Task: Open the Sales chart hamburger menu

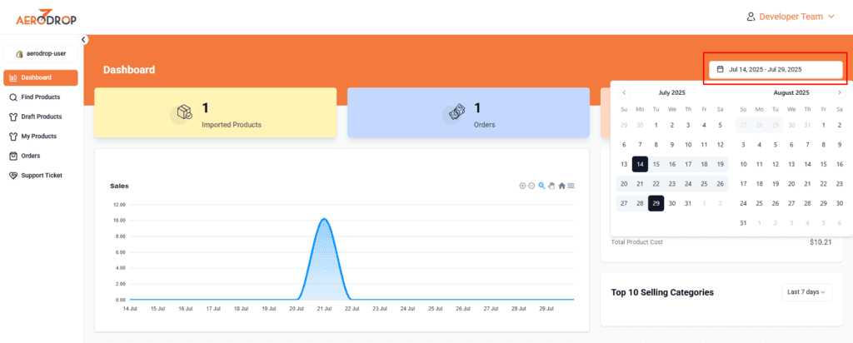Action: (x=571, y=186)
